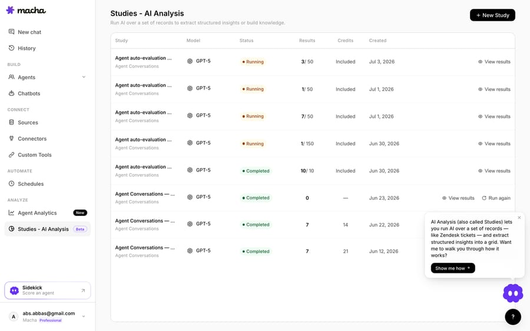Click the 14 credits value

tap(346, 225)
